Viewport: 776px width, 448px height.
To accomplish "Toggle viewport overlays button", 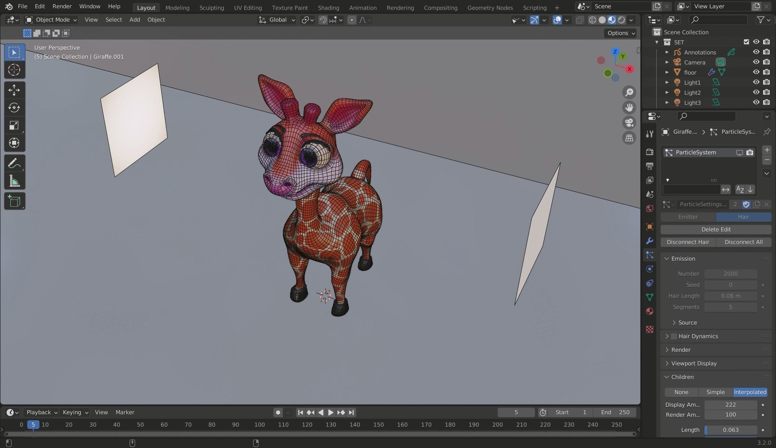I will (x=557, y=20).
